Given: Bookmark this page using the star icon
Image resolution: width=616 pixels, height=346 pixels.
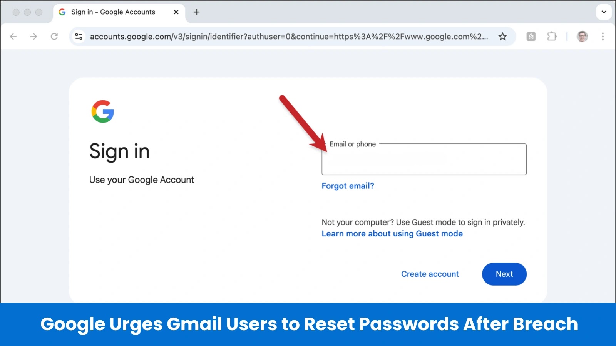Looking at the screenshot, I should click(x=502, y=37).
